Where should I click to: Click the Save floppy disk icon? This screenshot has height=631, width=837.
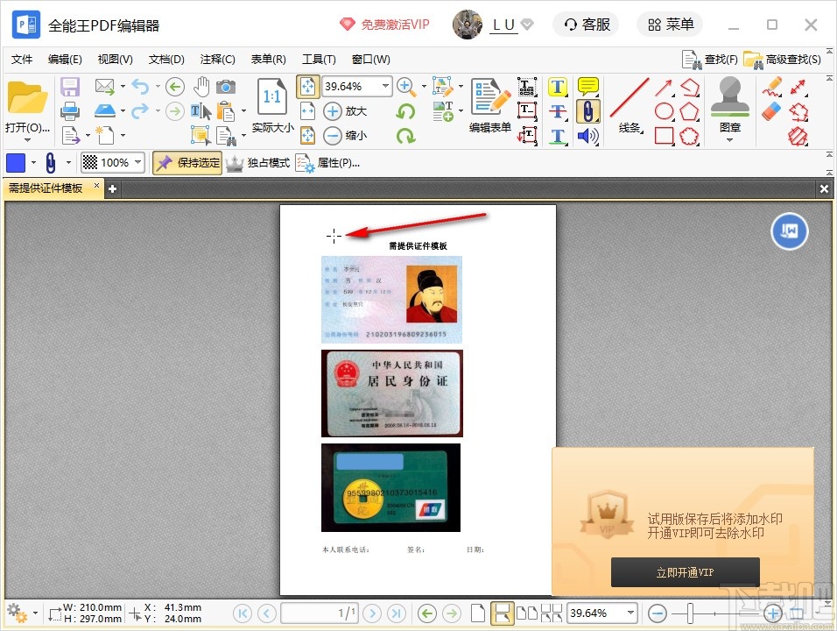point(70,87)
